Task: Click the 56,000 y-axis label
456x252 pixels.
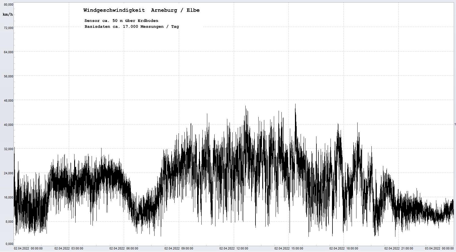Action: (8, 76)
